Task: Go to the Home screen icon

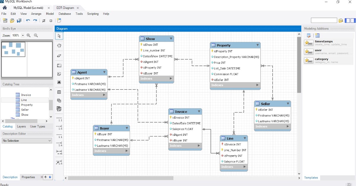Action: (4, 8)
